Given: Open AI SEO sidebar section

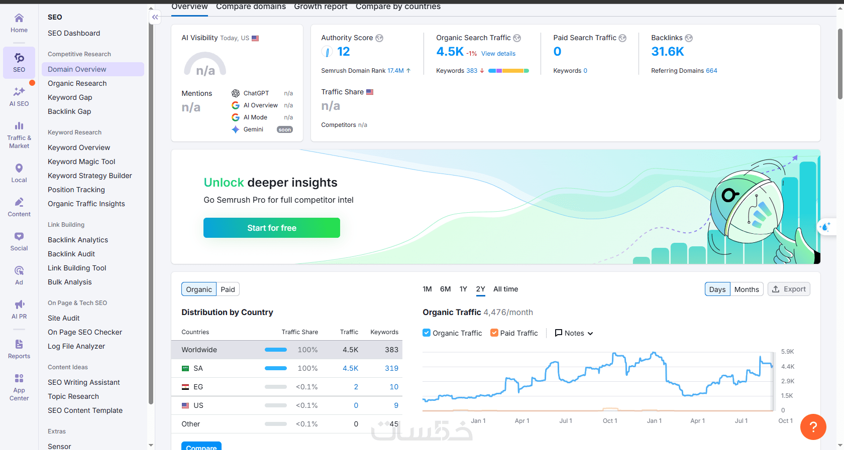Looking at the screenshot, I should tap(19, 96).
